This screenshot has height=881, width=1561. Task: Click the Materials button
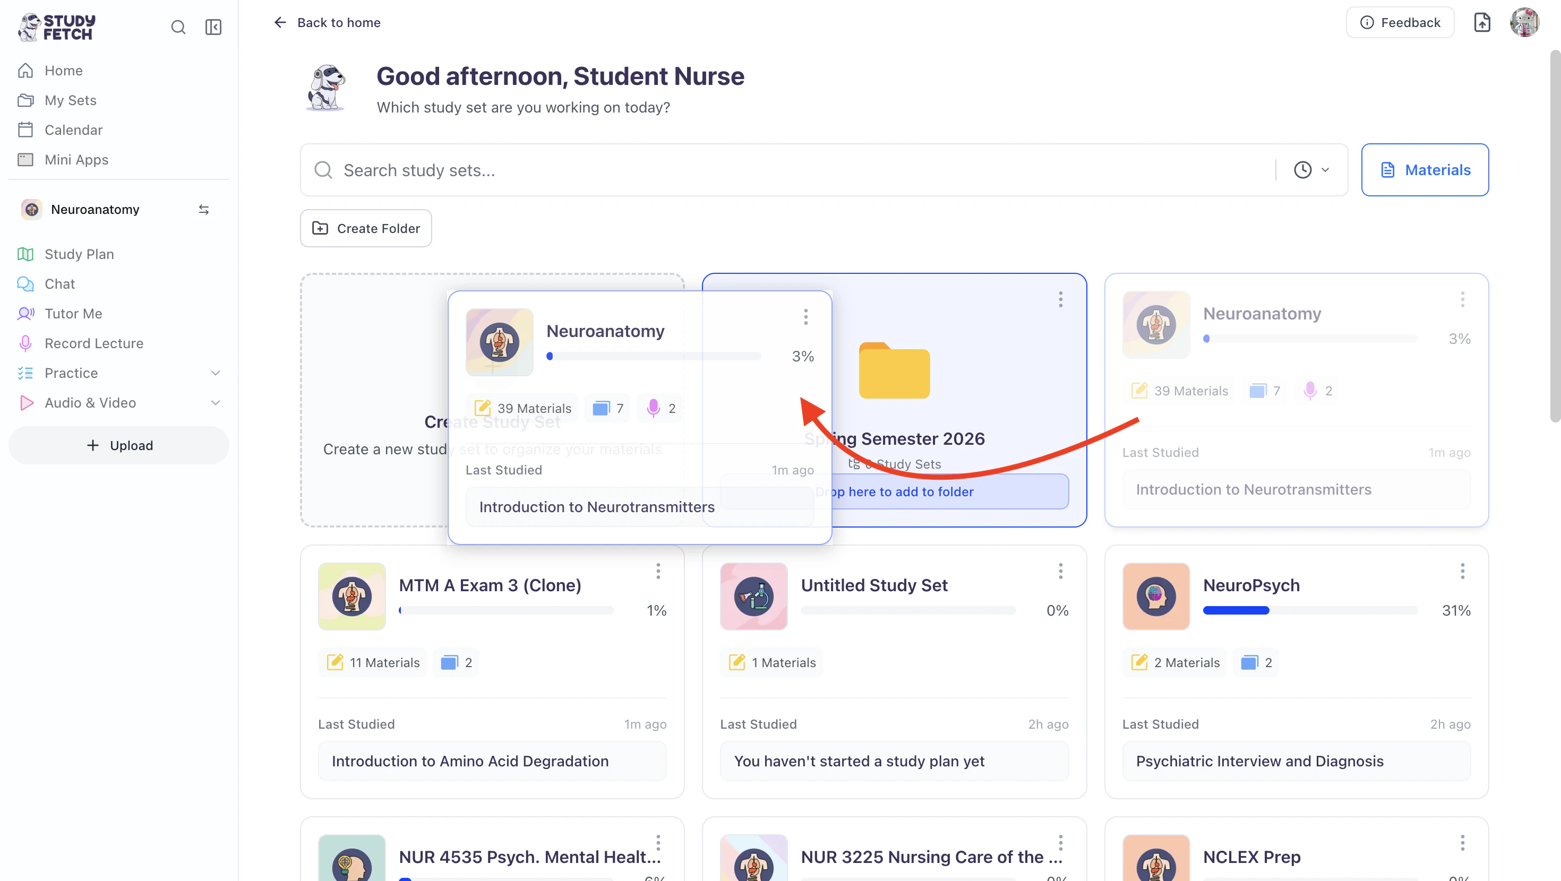[1425, 170]
